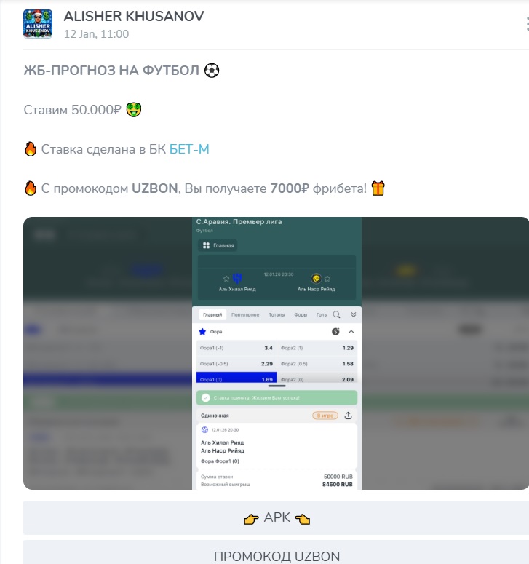Open the БЕТ-М link

(x=189, y=149)
